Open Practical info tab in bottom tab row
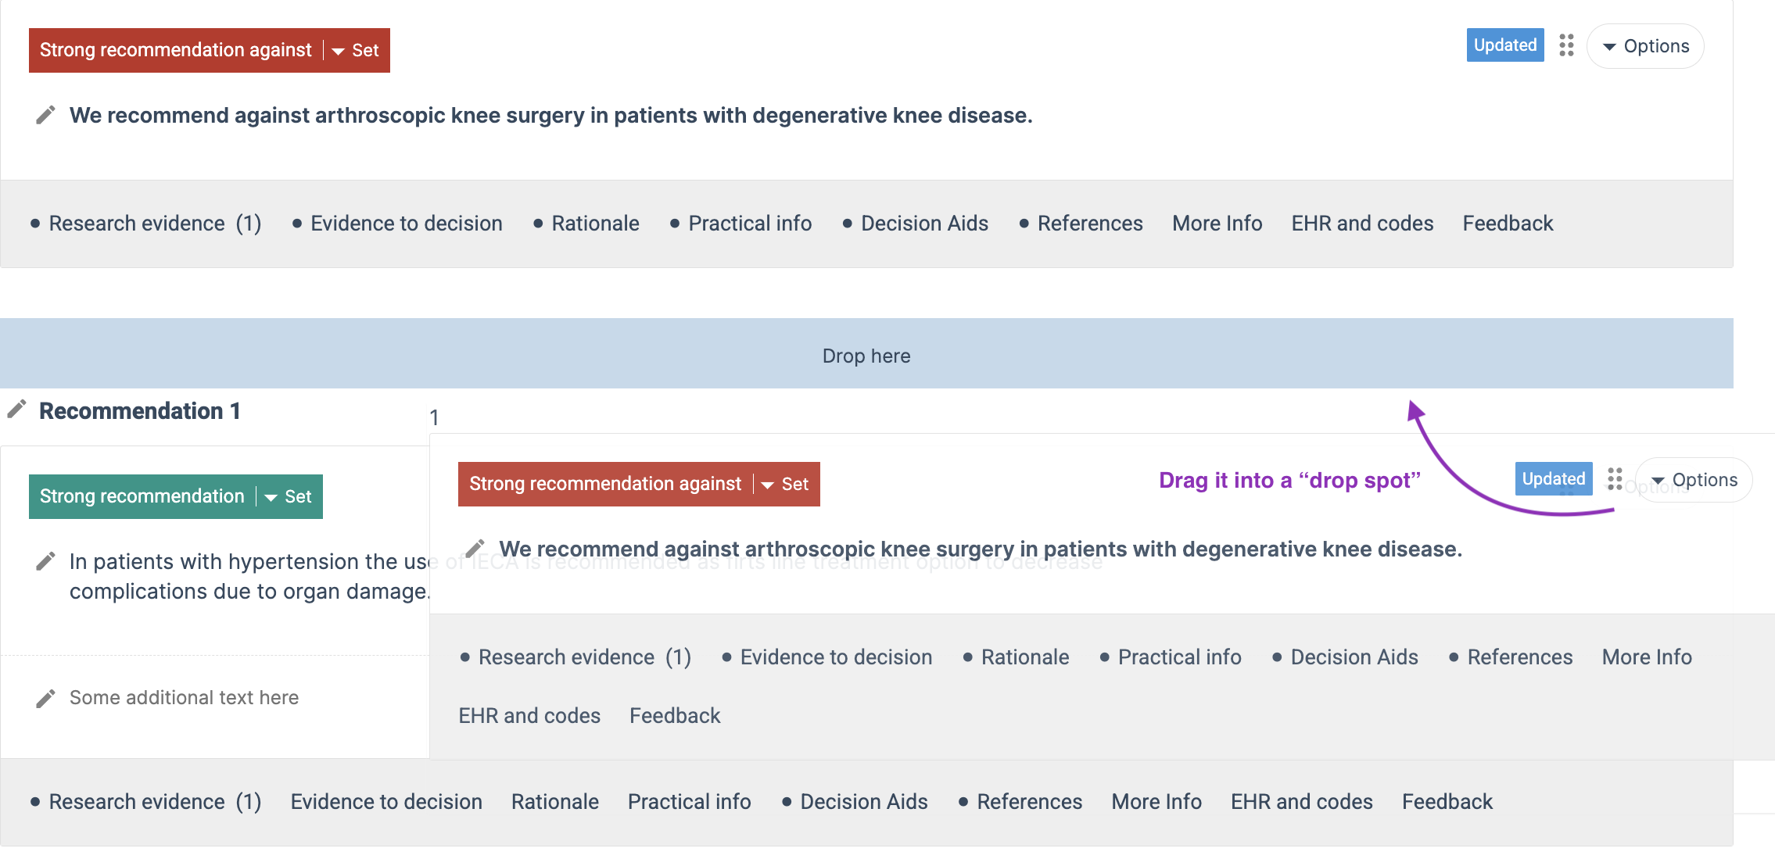The image size is (1775, 866). (689, 802)
